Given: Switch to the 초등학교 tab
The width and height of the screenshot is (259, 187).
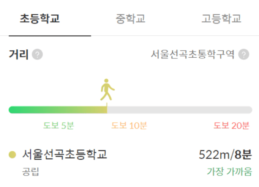Looking at the screenshot, I should pyautogui.click(x=40, y=19).
